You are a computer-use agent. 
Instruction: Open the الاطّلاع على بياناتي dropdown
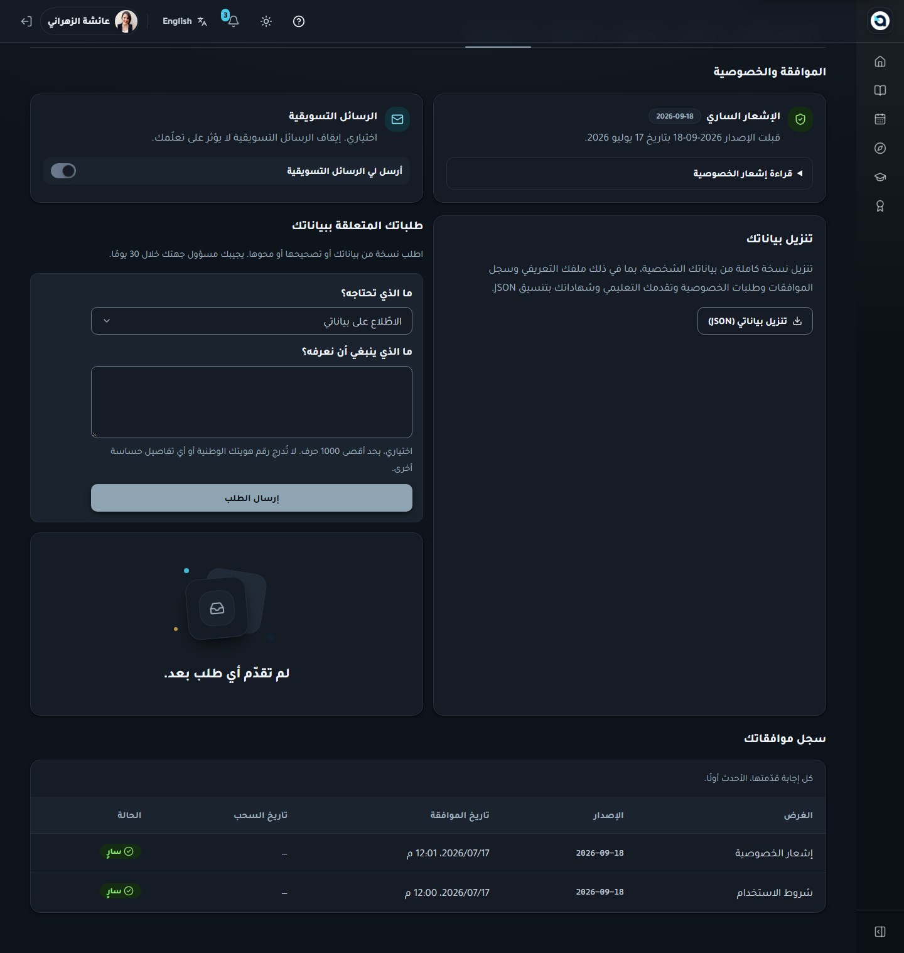coord(252,321)
